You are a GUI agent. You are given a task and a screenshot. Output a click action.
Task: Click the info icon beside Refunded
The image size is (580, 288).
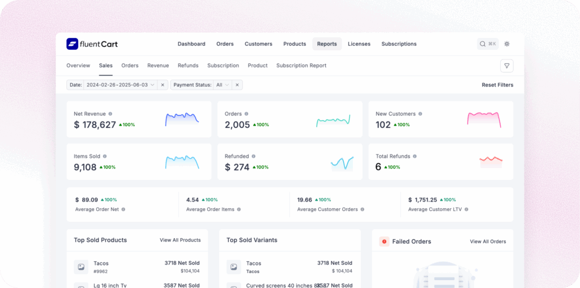pos(253,156)
